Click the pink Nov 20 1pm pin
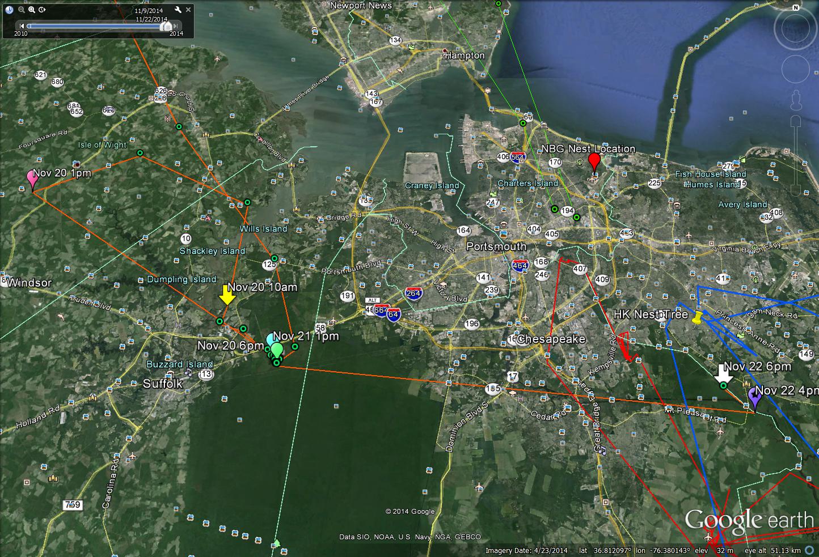819x557 pixels. point(32,180)
